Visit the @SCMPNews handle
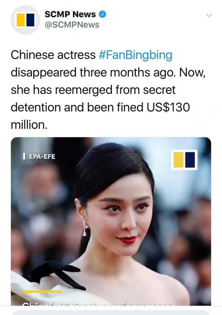The height and width of the screenshot is (315, 222). click(72, 25)
